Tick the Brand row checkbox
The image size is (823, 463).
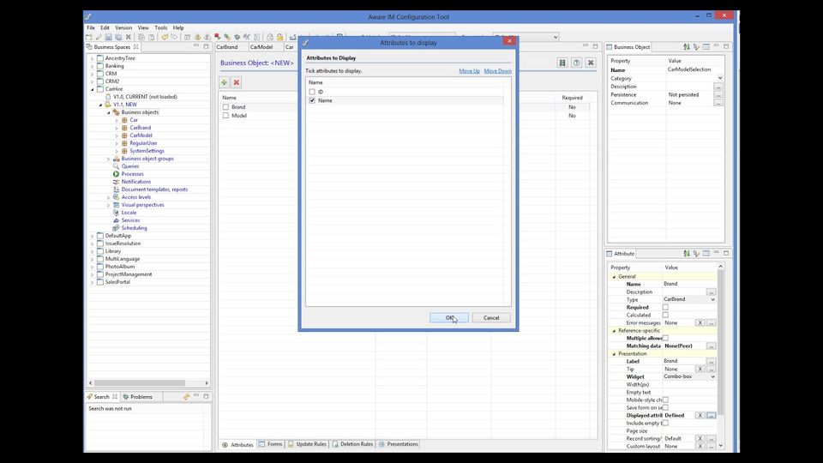coord(225,107)
